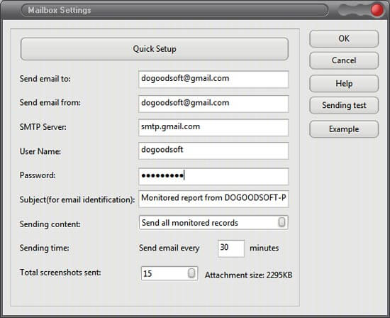Select the SMTP Server input

coord(213,128)
